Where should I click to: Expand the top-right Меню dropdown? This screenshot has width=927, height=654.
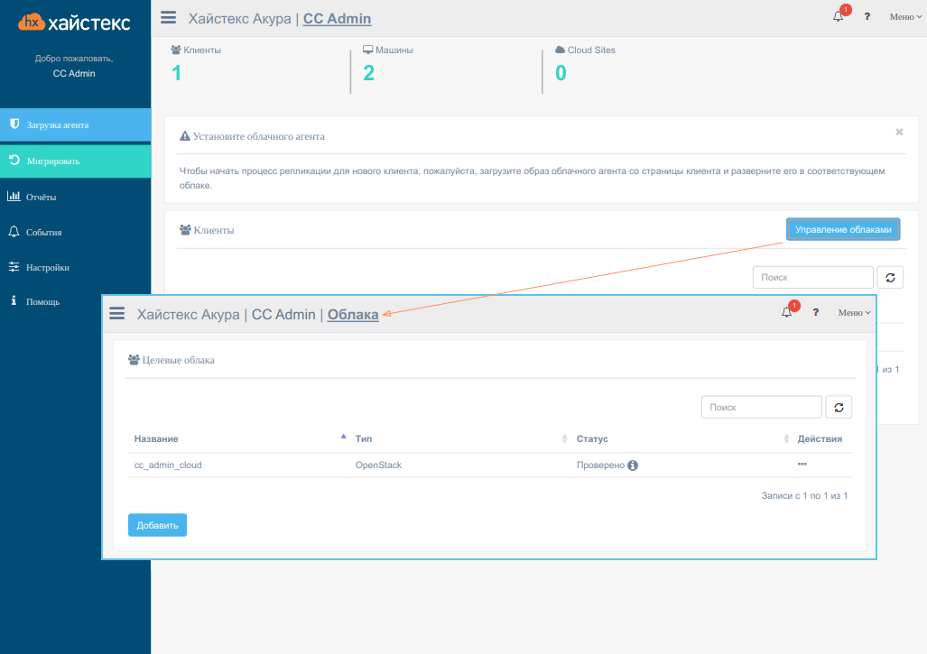[x=905, y=16]
